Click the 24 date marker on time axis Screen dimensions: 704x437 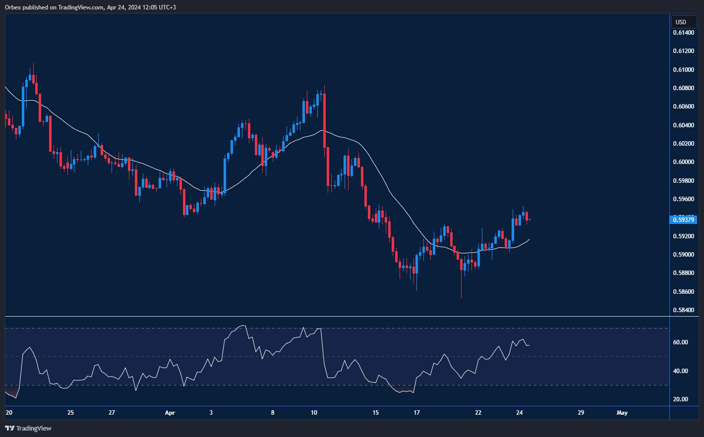[x=520, y=413]
